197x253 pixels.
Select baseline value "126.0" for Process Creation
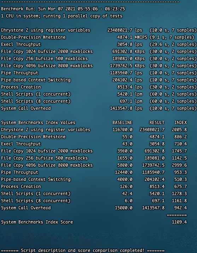pyautogui.click(x=126, y=186)
